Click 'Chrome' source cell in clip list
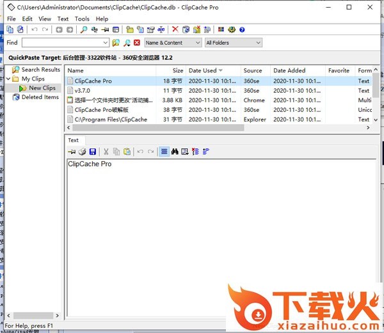Viewport: 384px width, 333px height. [x=254, y=100]
